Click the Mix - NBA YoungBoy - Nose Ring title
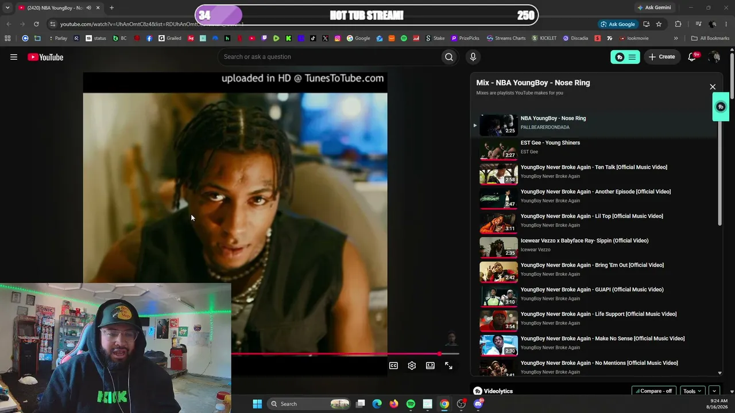Screen dimensions: 735x413 pyautogui.click(x=533, y=83)
